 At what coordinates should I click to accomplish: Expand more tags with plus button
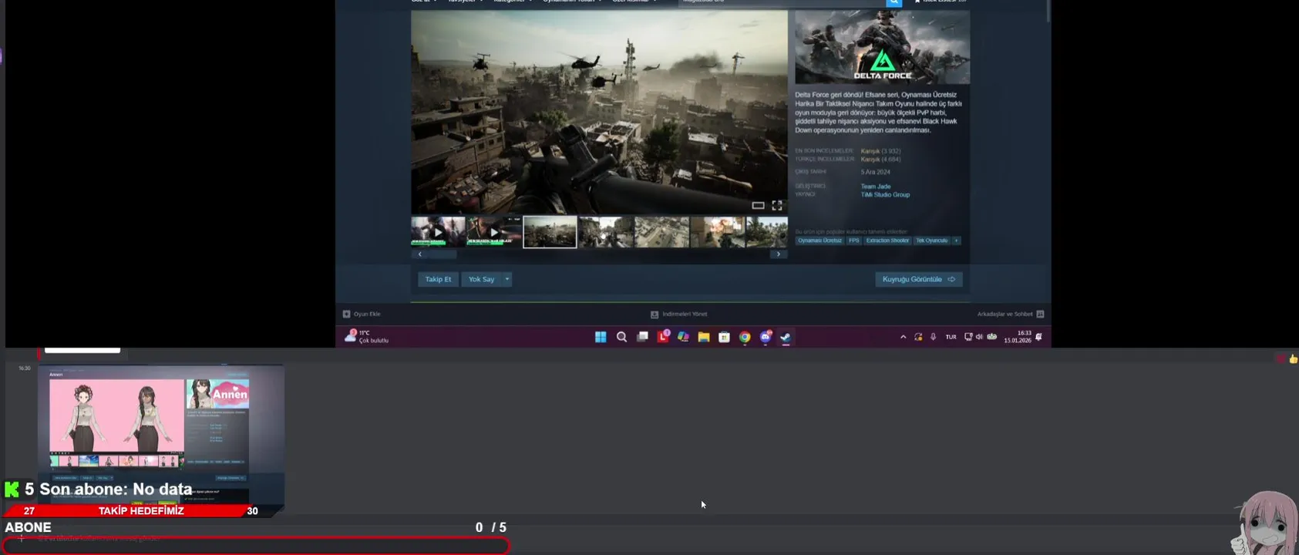(x=956, y=240)
